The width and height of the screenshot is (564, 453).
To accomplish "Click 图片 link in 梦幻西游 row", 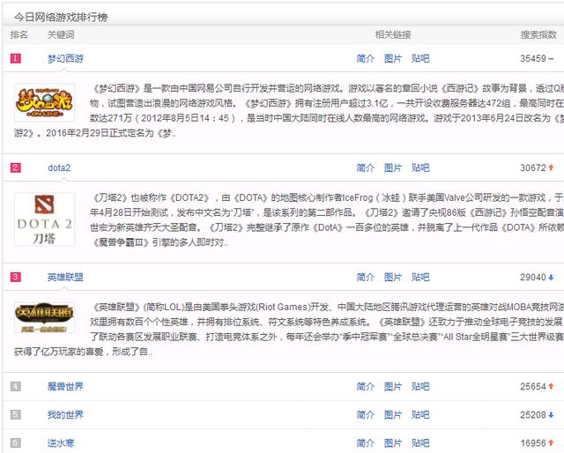I will coord(393,58).
